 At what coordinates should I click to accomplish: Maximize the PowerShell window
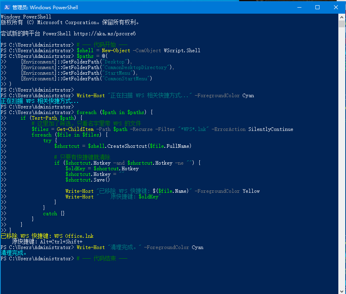click(x=317, y=7)
